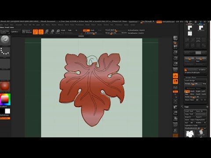Click the Frame icon on right shelf
The image size is (211, 158).
[x=175, y=101]
